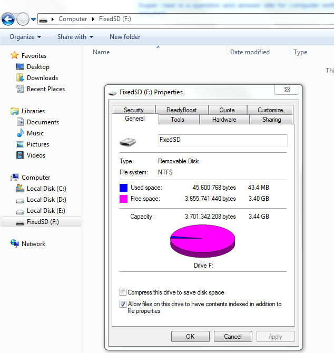Select Computer in the address bar
334x353 pixels.
(x=73, y=19)
